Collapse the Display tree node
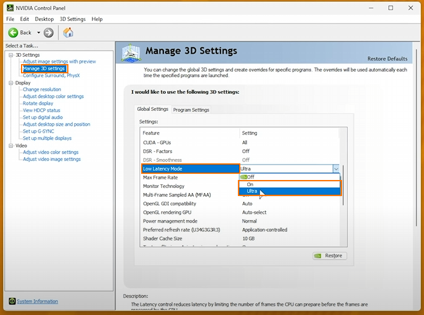Screen dimensions: 424x315 (x=11, y=83)
